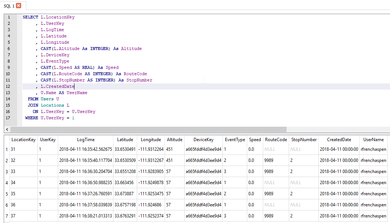The width and height of the screenshot is (390, 223).
Task: Select Latitude cell 33.6530491
Action: 125,149
